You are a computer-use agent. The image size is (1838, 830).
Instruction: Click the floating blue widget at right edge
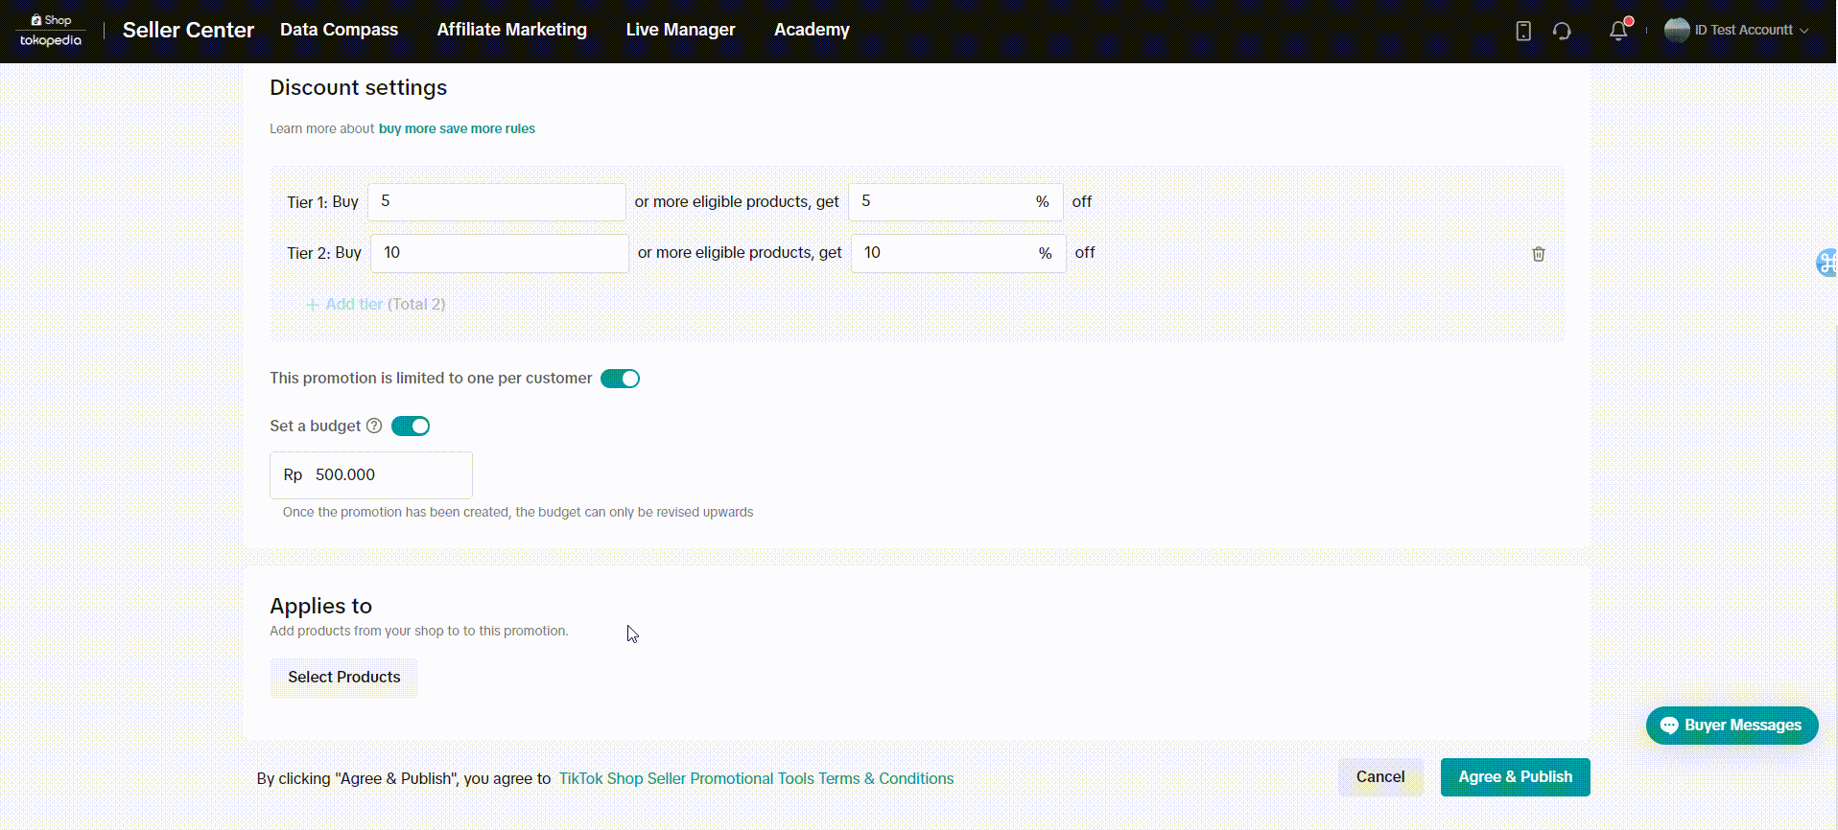(1826, 263)
